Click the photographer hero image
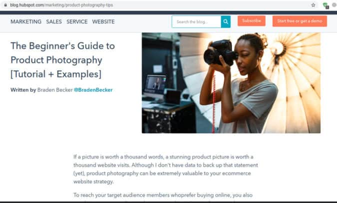Image resolution: width=337 pixels, height=203 pixels. [x=231, y=83]
